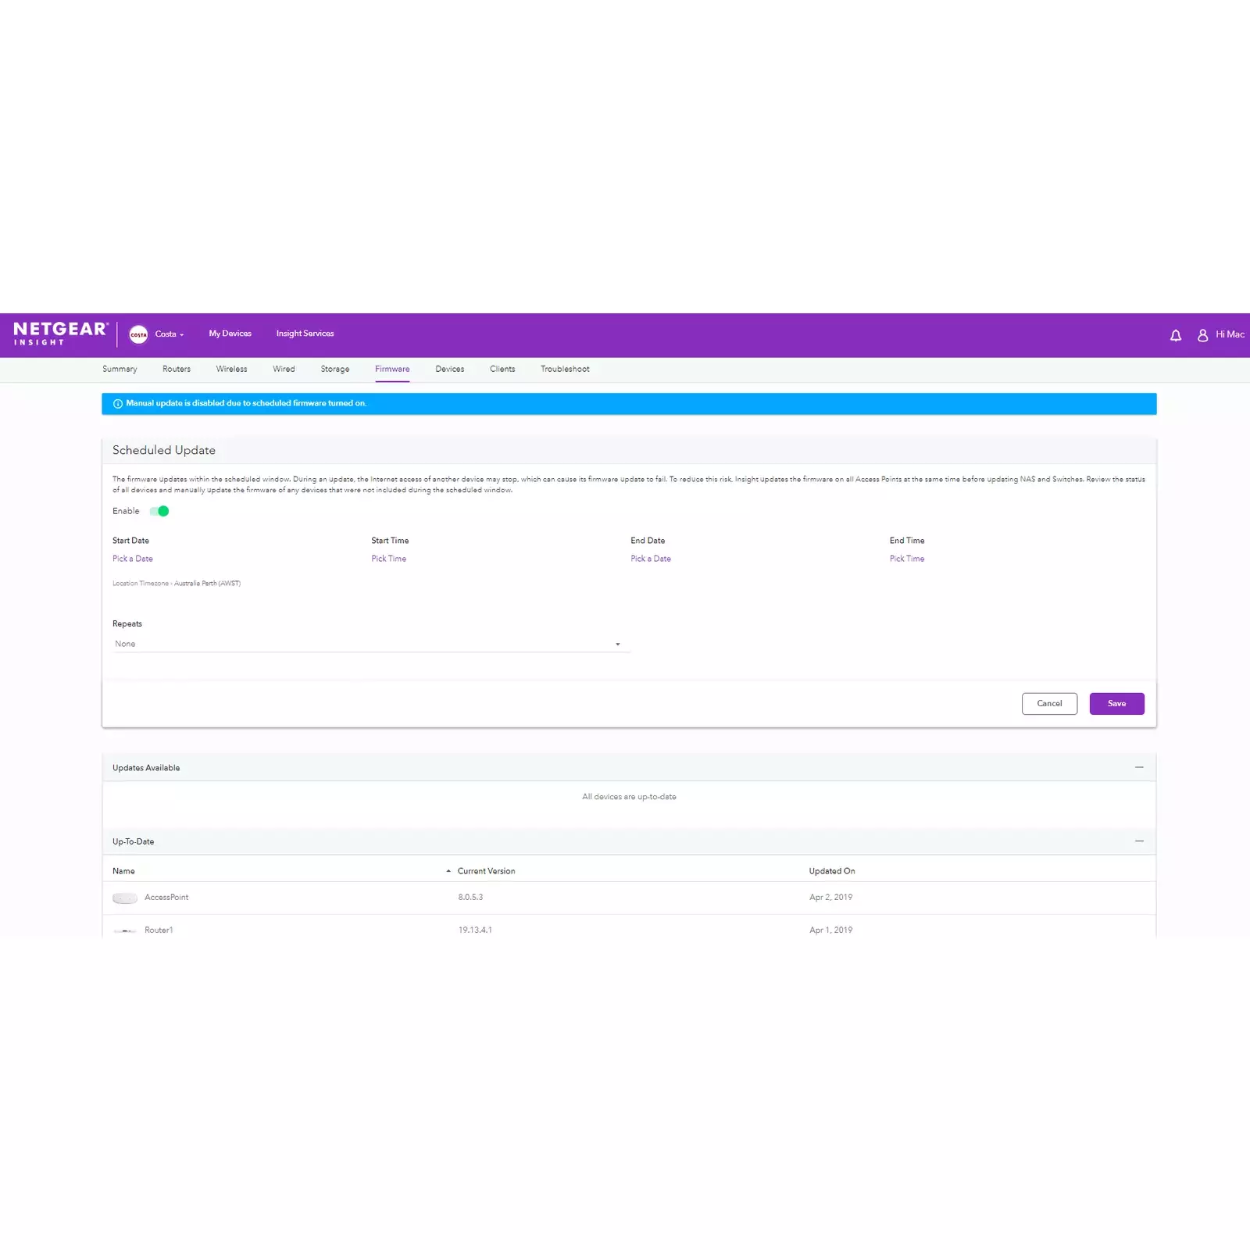Select the Firmware tab
Image resolution: width=1250 pixels, height=1250 pixels.
(392, 370)
